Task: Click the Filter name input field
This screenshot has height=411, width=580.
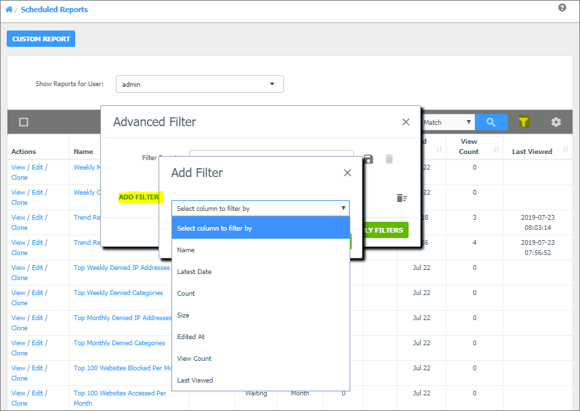Action: tap(271, 154)
